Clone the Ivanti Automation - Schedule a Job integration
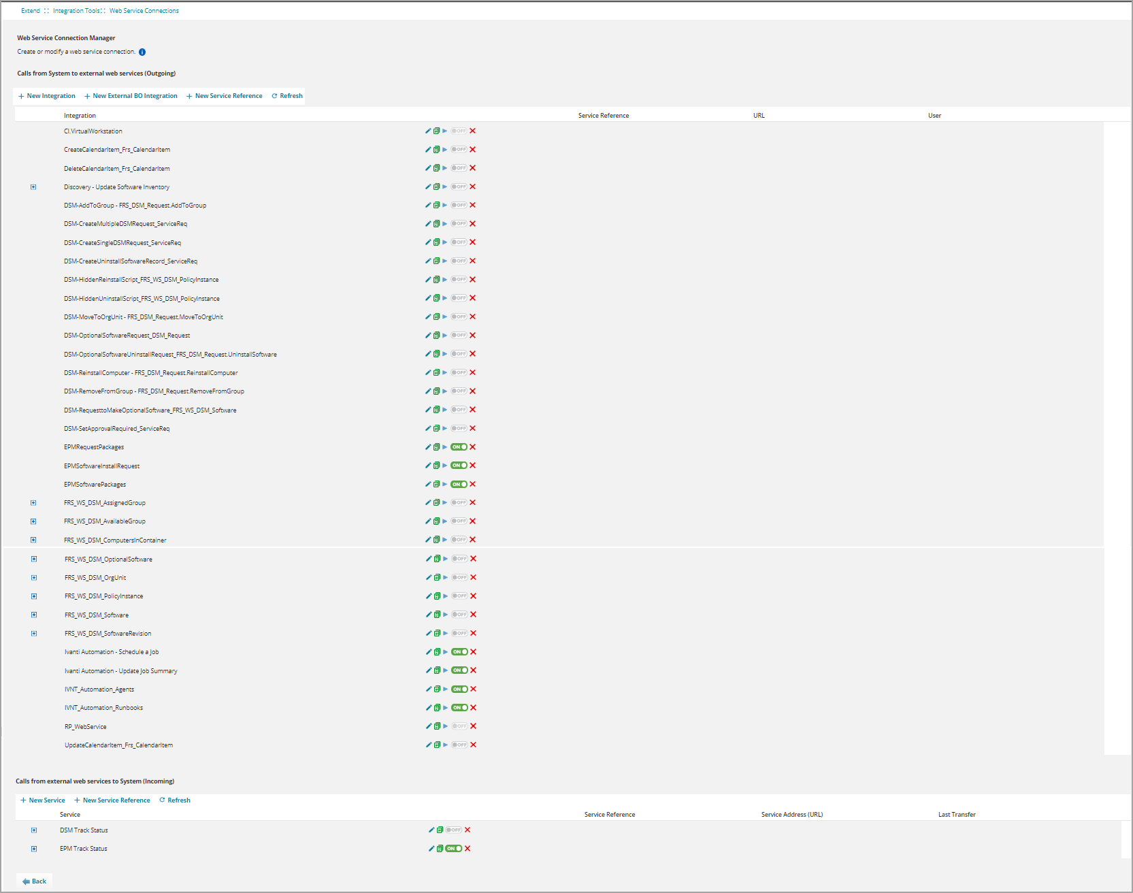Viewport: 1133px width, 893px height. (437, 652)
